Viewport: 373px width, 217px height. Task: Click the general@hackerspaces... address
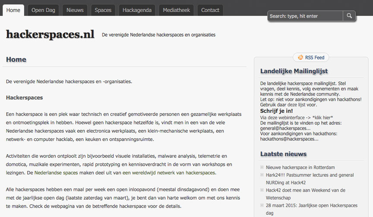pyautogui.click(x=285, y=128)
